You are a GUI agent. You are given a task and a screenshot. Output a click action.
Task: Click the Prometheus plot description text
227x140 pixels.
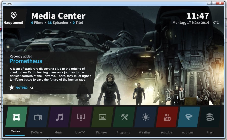click(x=50, y=74)
